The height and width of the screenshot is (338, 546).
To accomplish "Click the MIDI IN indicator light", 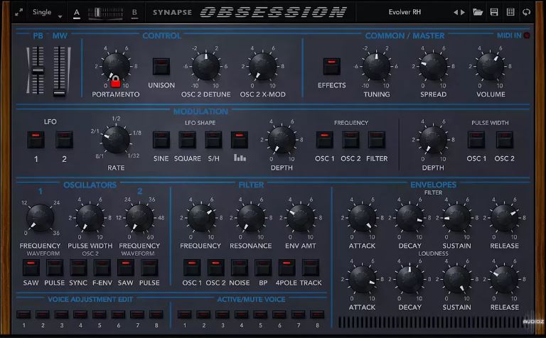I will [x=527, y=36].
